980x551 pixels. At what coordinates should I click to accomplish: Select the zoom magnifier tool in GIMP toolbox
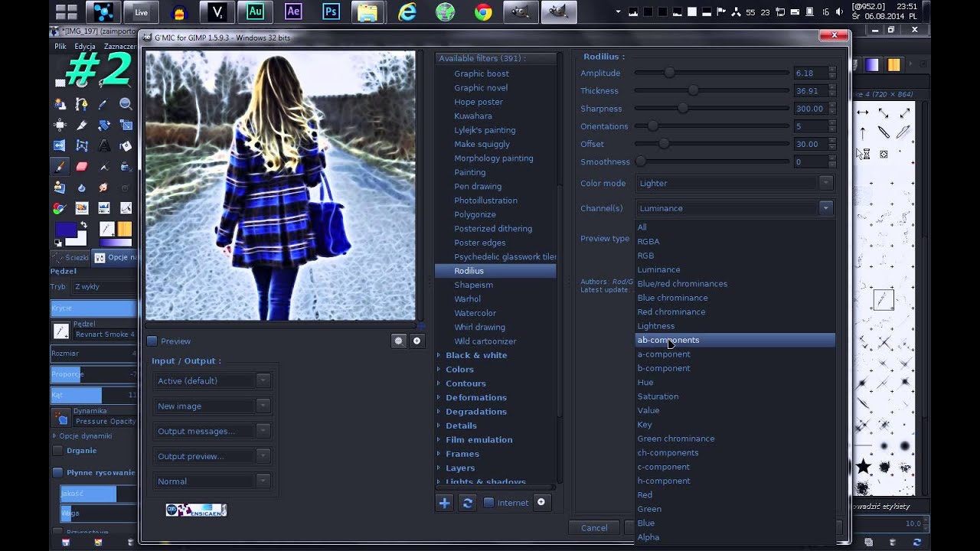[x=126, y=104]
